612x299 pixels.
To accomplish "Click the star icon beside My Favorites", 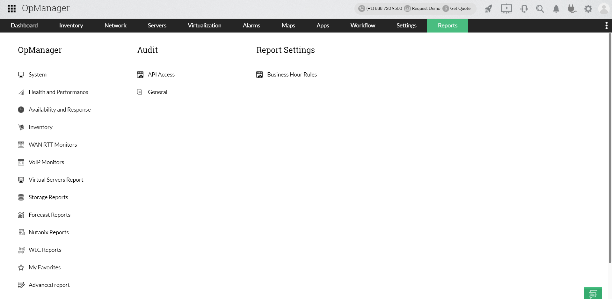I will [x=21, y=267].
